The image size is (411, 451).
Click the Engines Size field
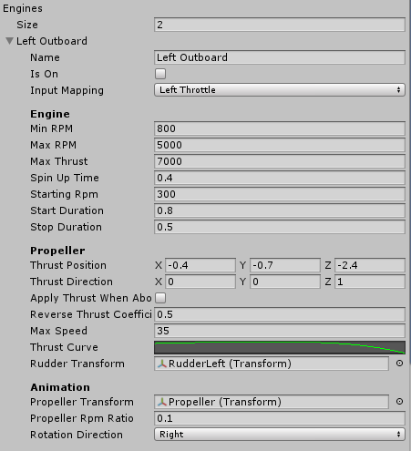280,25
